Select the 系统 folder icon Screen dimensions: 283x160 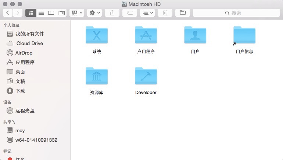(x=97, y=35)
